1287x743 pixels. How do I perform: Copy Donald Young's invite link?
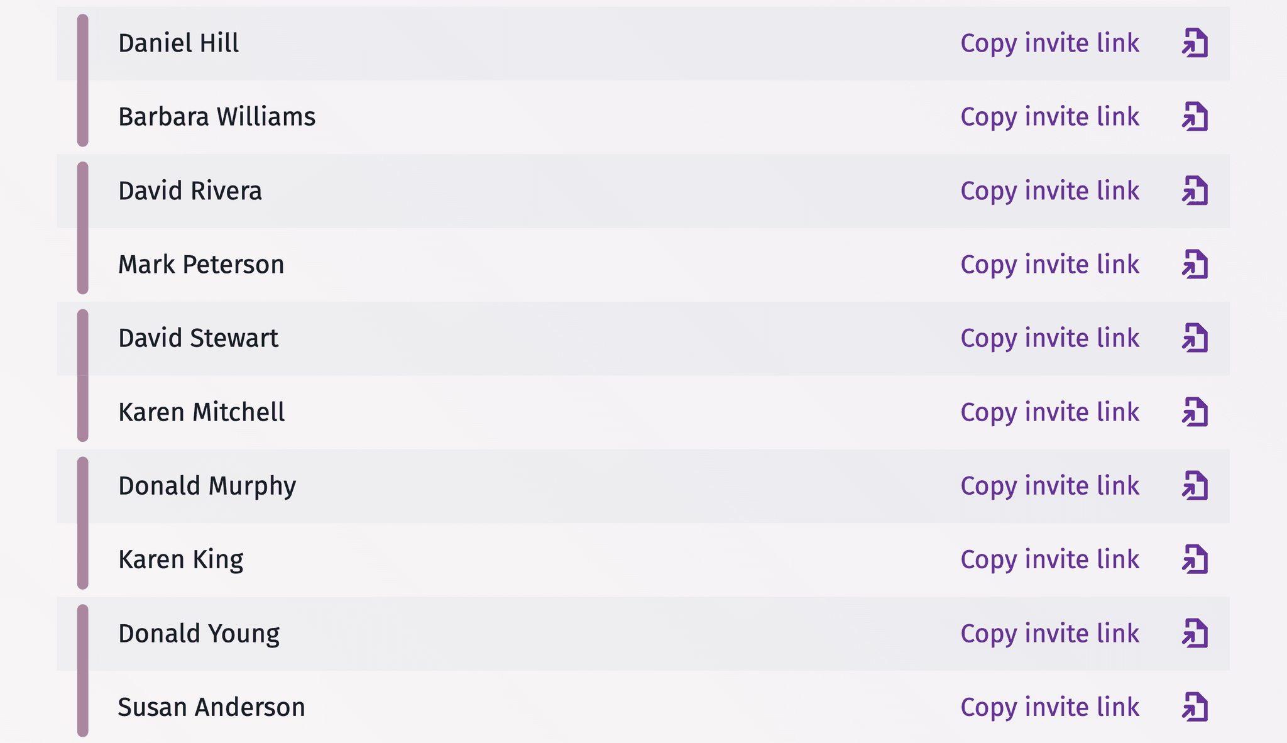(x=1049, y=634)
